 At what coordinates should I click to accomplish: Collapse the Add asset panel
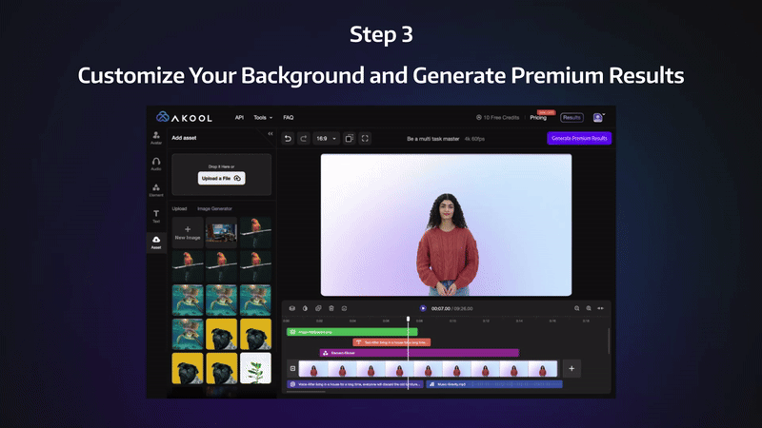pyautogui.click(x=270, y=134)
